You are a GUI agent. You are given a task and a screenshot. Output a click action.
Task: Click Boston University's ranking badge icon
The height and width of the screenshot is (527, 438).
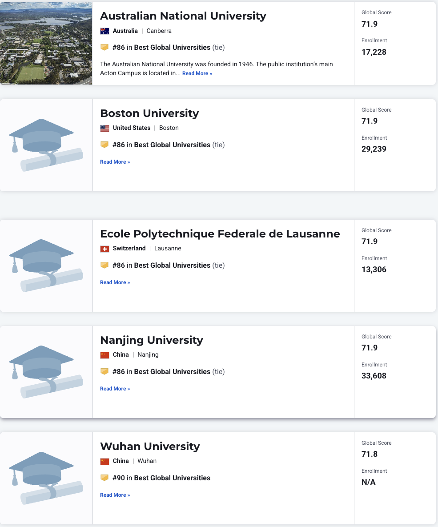point(104,145)
